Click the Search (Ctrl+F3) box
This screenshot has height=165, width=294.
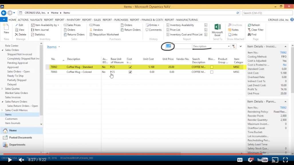pyautogui.click(x=267, y=13)
